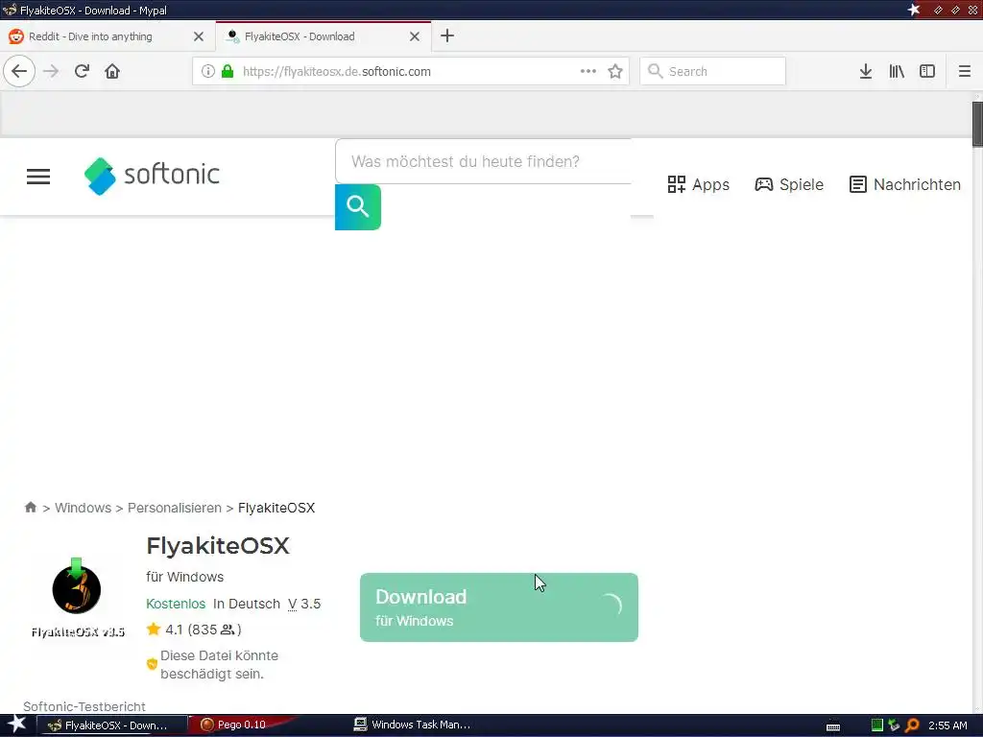Click the 4.1 (835) rating text
Image resolution: width=983 pixels, height=737 pixels.
click(204, 630)
